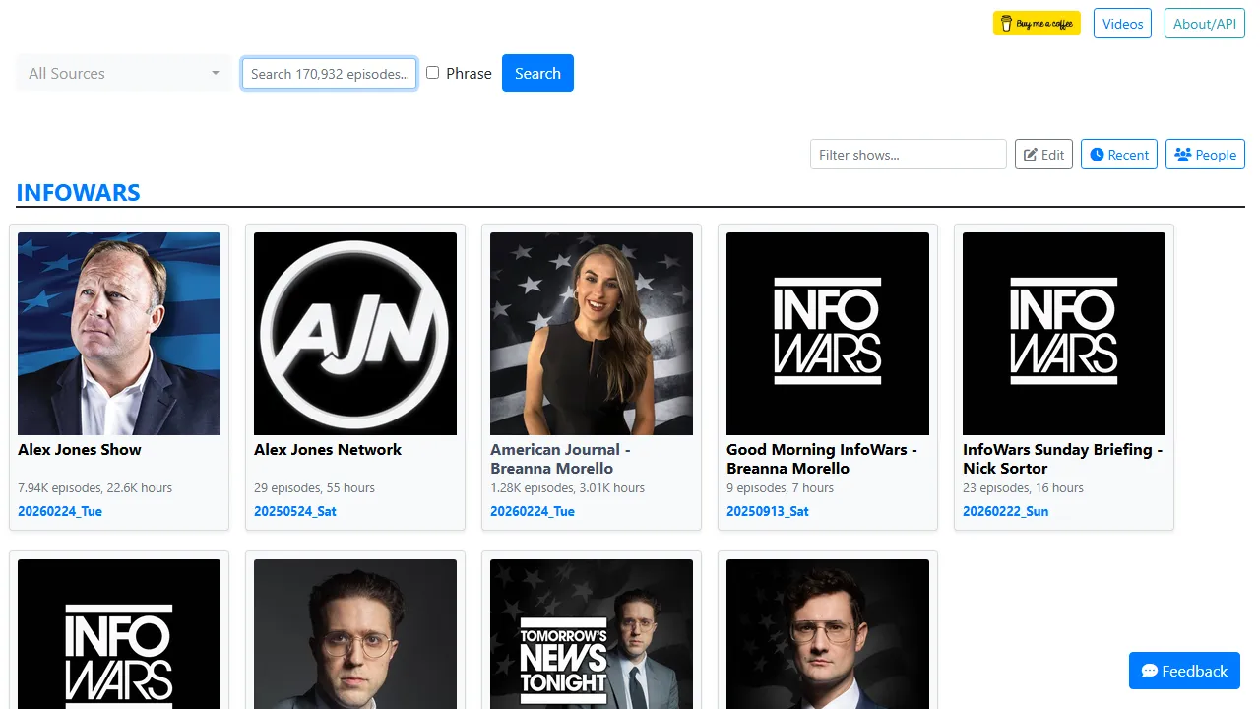Click the INFOWARS section heading

[x=78, y=192]
